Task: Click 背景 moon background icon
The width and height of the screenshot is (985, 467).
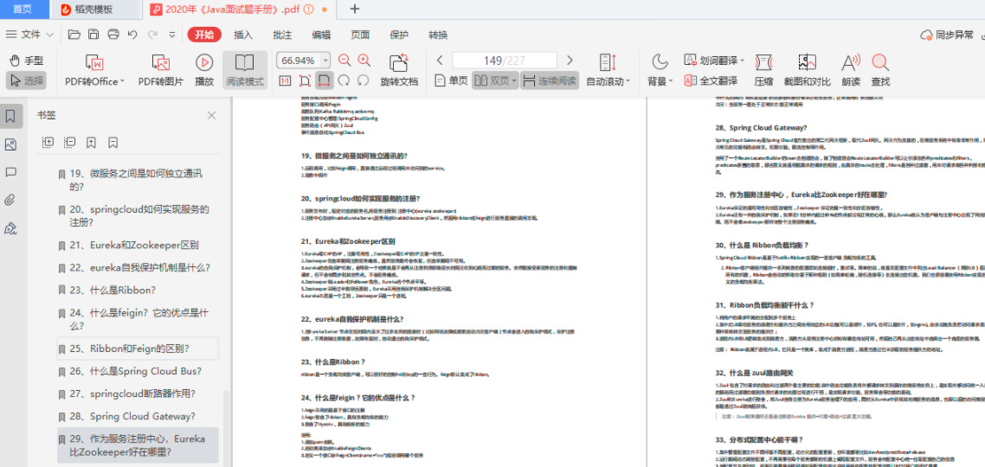Action: pyautogui.click(x=659, y=62)
